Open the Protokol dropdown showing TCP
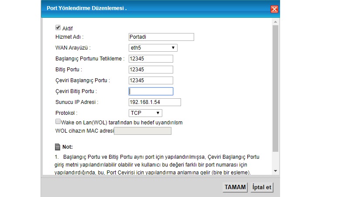This screenshot has width=349, height=197. [x=145, y=113]
